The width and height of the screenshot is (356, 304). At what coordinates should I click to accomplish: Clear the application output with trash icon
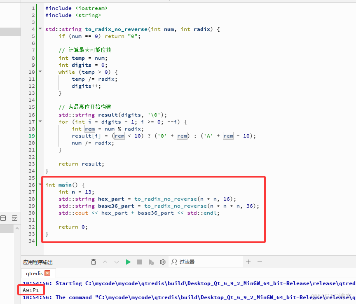coord(93,262)
